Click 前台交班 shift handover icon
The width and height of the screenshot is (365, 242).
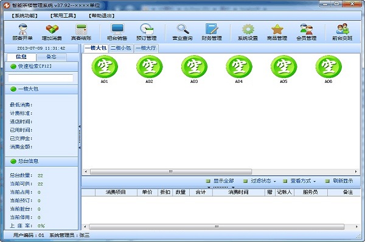coord(342,32)
